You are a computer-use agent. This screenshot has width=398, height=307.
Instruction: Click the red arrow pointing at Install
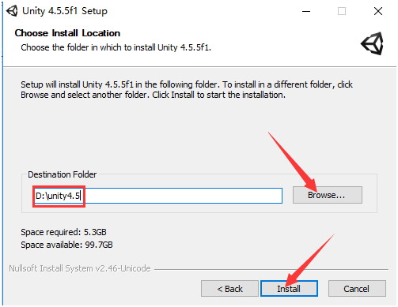coord(310,260)
